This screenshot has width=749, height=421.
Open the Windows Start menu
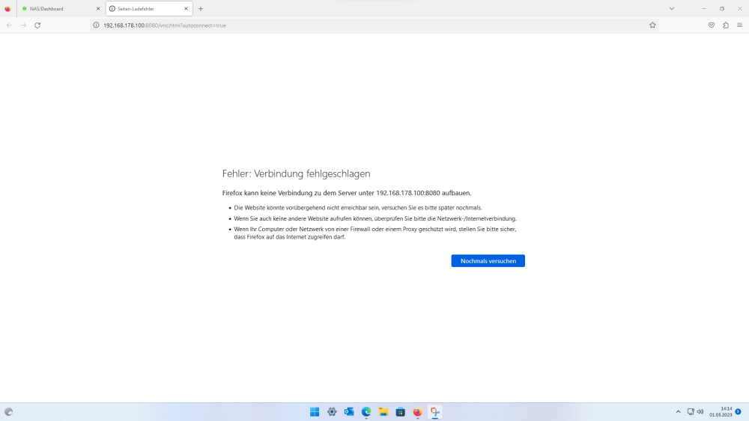[x=315, y=412]
